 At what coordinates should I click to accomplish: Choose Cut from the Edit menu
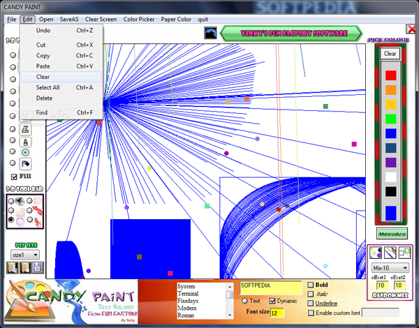tap(61, 45)
